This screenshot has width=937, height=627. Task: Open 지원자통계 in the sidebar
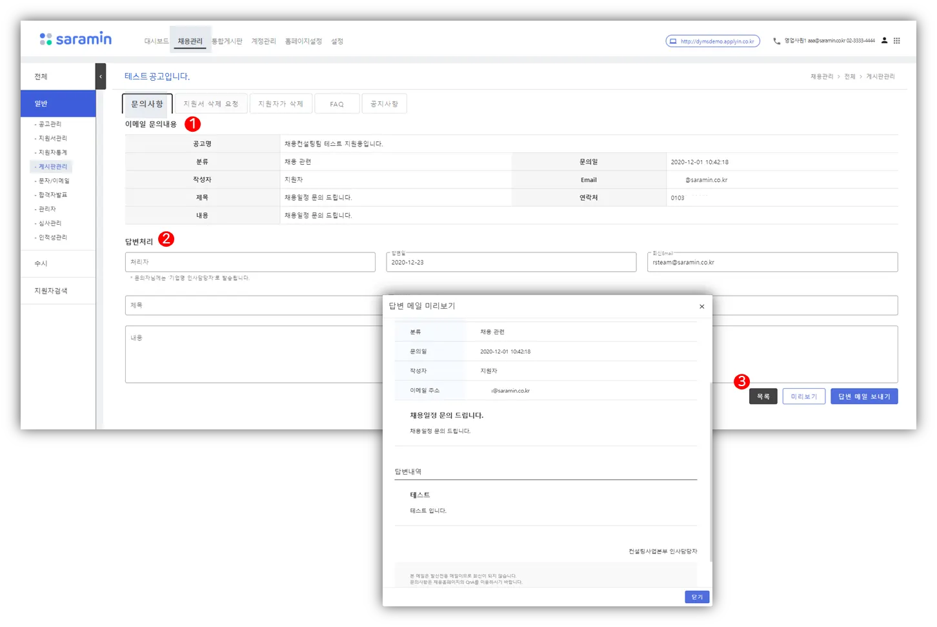pyautogui.click(x=52, y=152)
